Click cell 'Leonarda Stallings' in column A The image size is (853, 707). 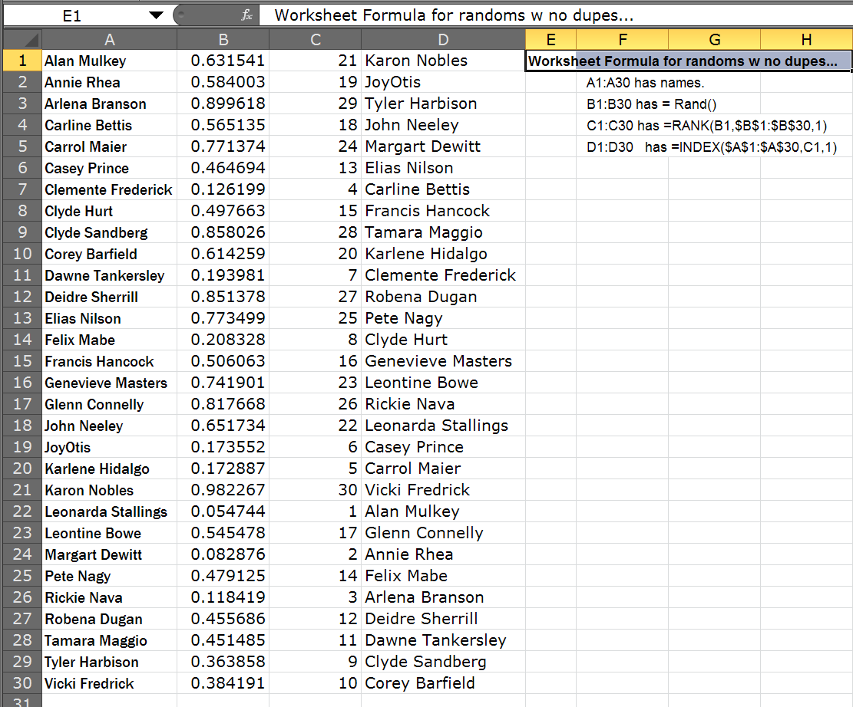pyautogui.click(x=109, y=511)
